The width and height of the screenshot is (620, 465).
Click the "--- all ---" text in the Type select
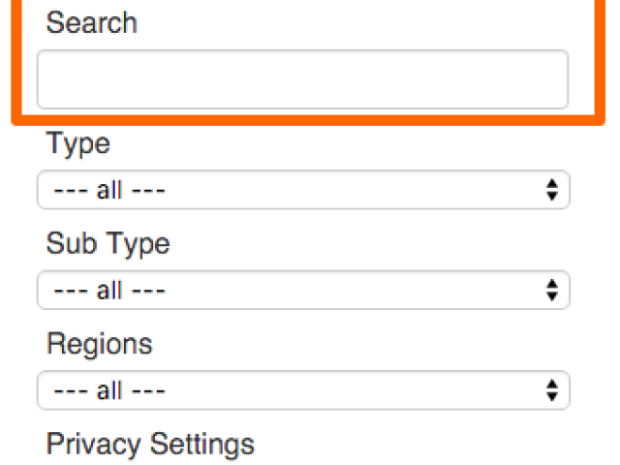point(109,191)
